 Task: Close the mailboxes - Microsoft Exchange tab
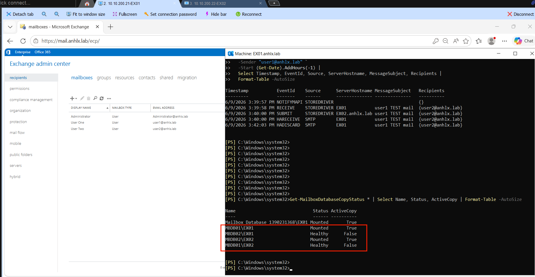pyautogui.click(x=97, y=27)
